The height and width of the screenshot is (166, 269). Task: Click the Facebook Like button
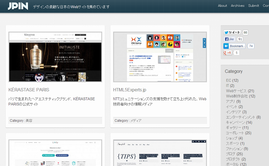pos(229,39)
